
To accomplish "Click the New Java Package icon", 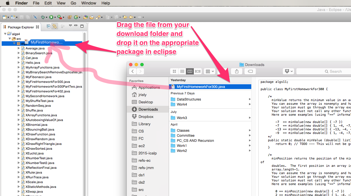I will pos(69,17).
